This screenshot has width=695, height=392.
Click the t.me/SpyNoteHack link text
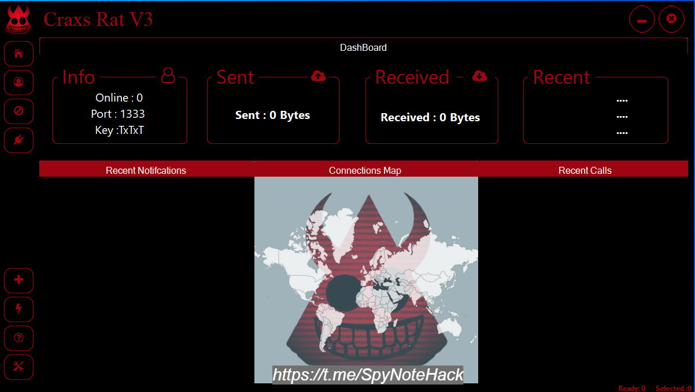click(368, 374)
